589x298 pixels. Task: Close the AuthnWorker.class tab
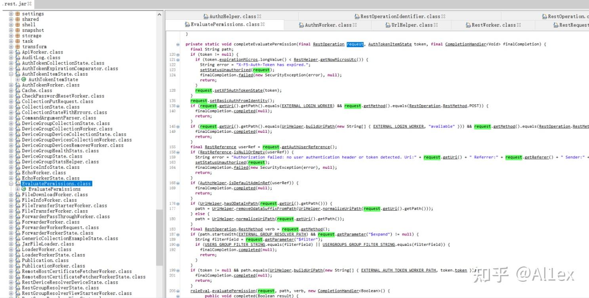pos(355,25)
